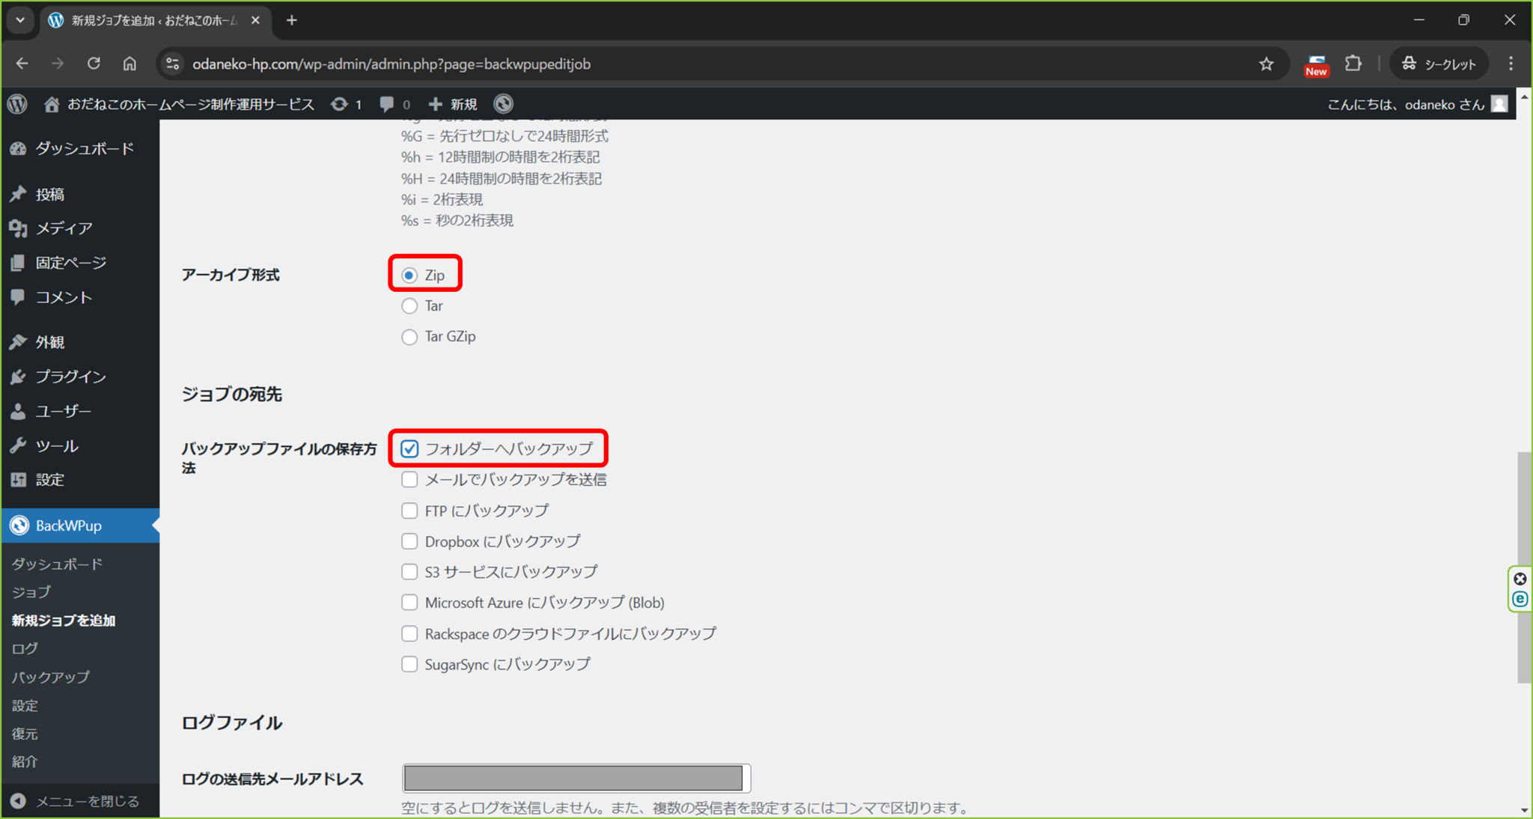Image resolution: width=1533 pixels, height=819 pixels.
Task: Enable backup to Dropbox
Action: 409,541
